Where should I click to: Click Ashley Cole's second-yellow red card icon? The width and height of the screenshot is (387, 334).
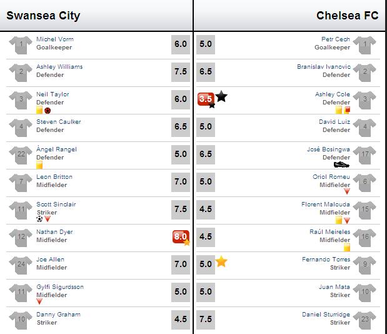coord(347,109)
